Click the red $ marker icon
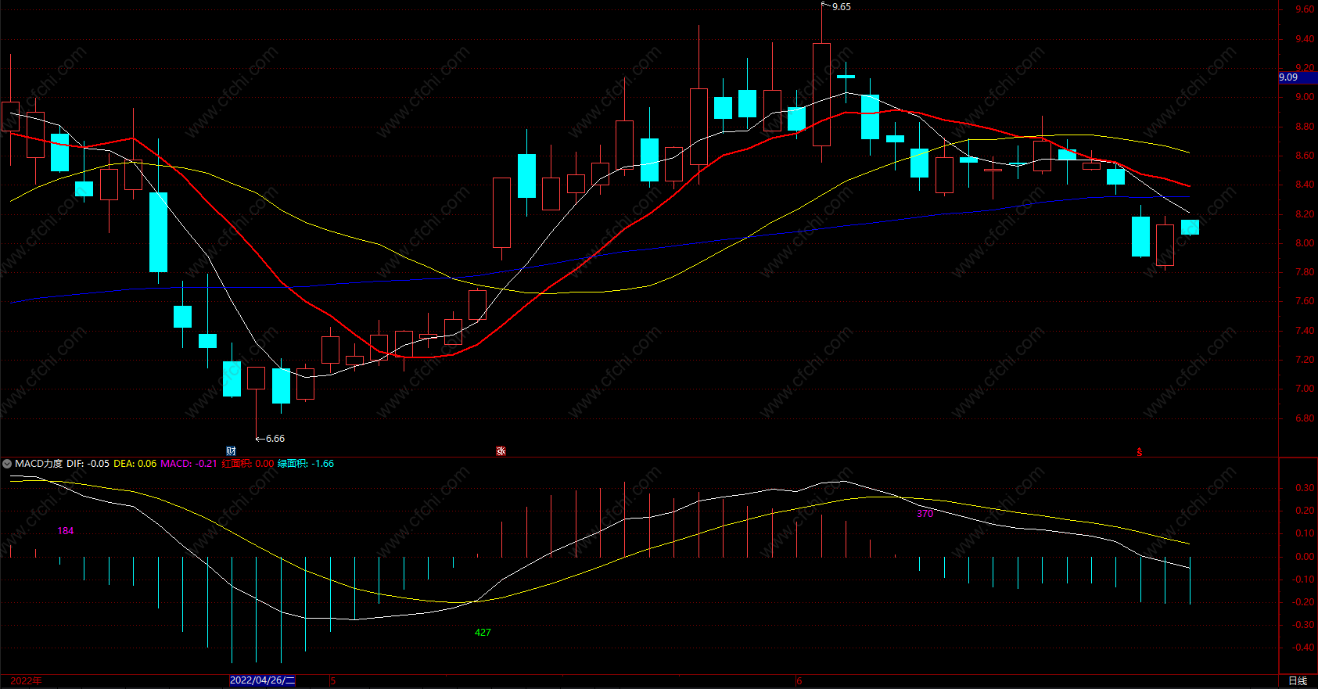1318x689 pixels. tap(1139, 452)
